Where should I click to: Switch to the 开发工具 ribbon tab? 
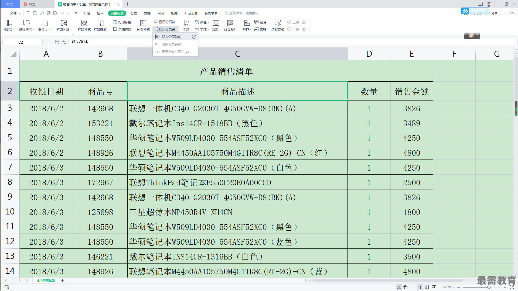click(191, 13)
